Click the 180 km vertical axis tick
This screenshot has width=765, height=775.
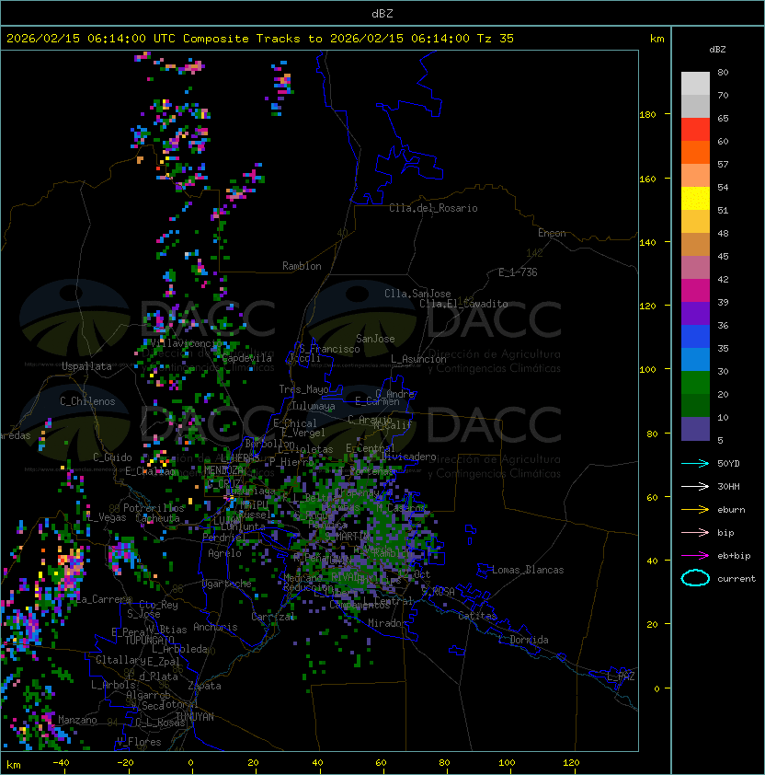[668, 114]
